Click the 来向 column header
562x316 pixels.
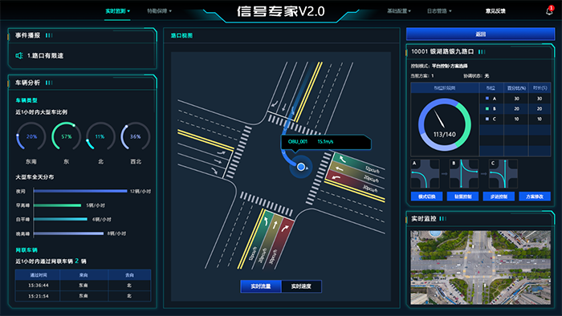(83, 275)
